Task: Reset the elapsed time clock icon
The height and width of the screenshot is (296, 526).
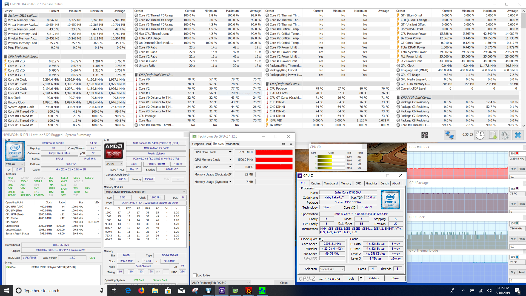Action: (480, 135)
